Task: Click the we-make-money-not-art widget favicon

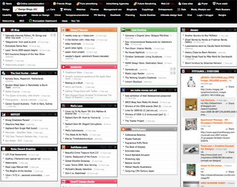Action: coord(123,90)
